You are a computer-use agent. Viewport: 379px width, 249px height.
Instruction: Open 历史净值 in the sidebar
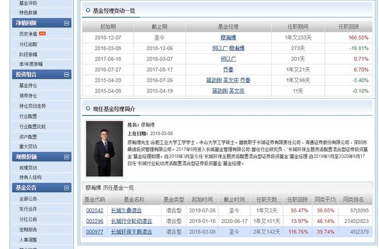(28, 34)
